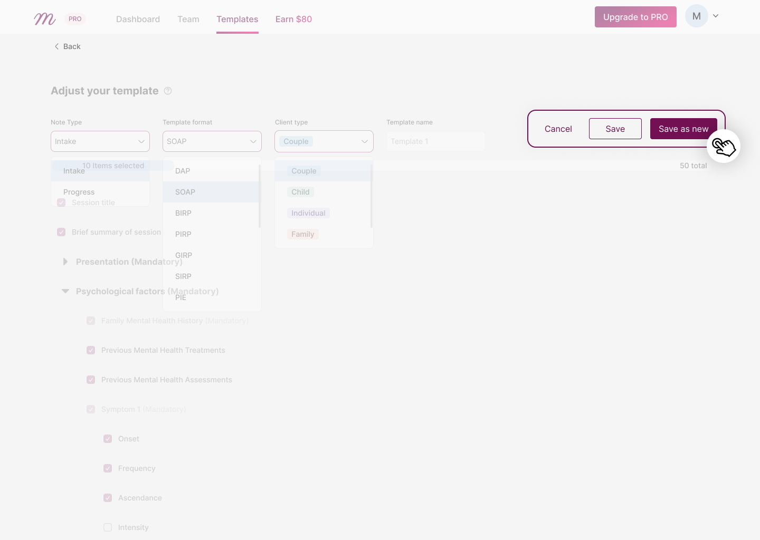
Task: Choose Intake in the Note Type list
Action: [x=100, y=171]
